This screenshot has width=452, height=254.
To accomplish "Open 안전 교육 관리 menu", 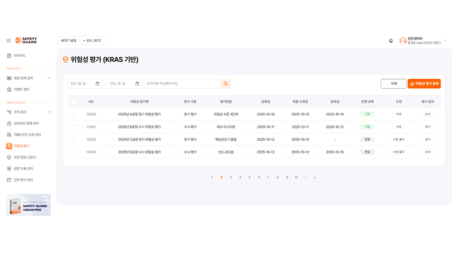I will tap(23, 169).
